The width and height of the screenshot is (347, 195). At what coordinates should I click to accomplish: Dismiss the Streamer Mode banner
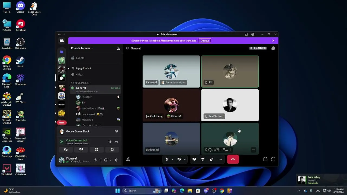[273, 41]
